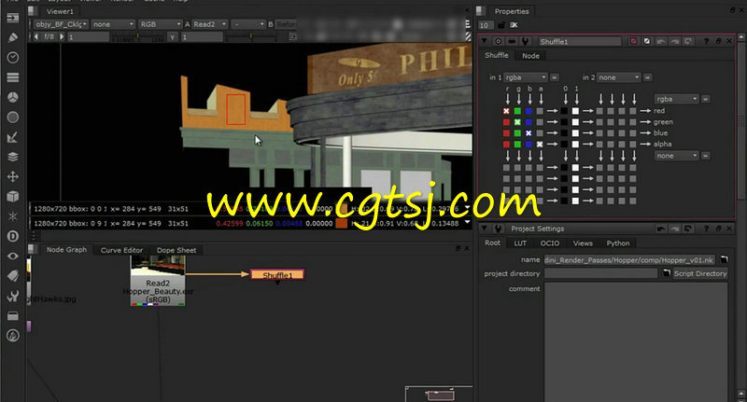Open the Image nodes menu in toolbar
Image resolution: width=747 pixels, height=402 pixels.
[13, 18]
